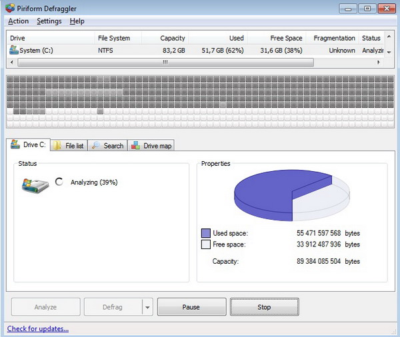Open the Action menu
400x337 pixels.
click(19, 21)
